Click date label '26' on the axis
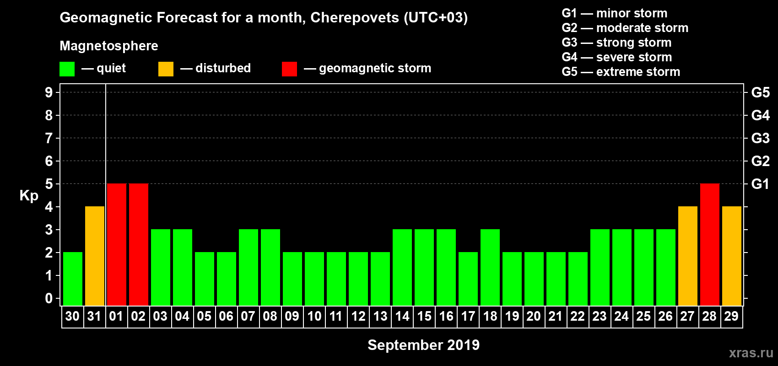This screenshot has height=366, width=778. (x=665, y=316)
